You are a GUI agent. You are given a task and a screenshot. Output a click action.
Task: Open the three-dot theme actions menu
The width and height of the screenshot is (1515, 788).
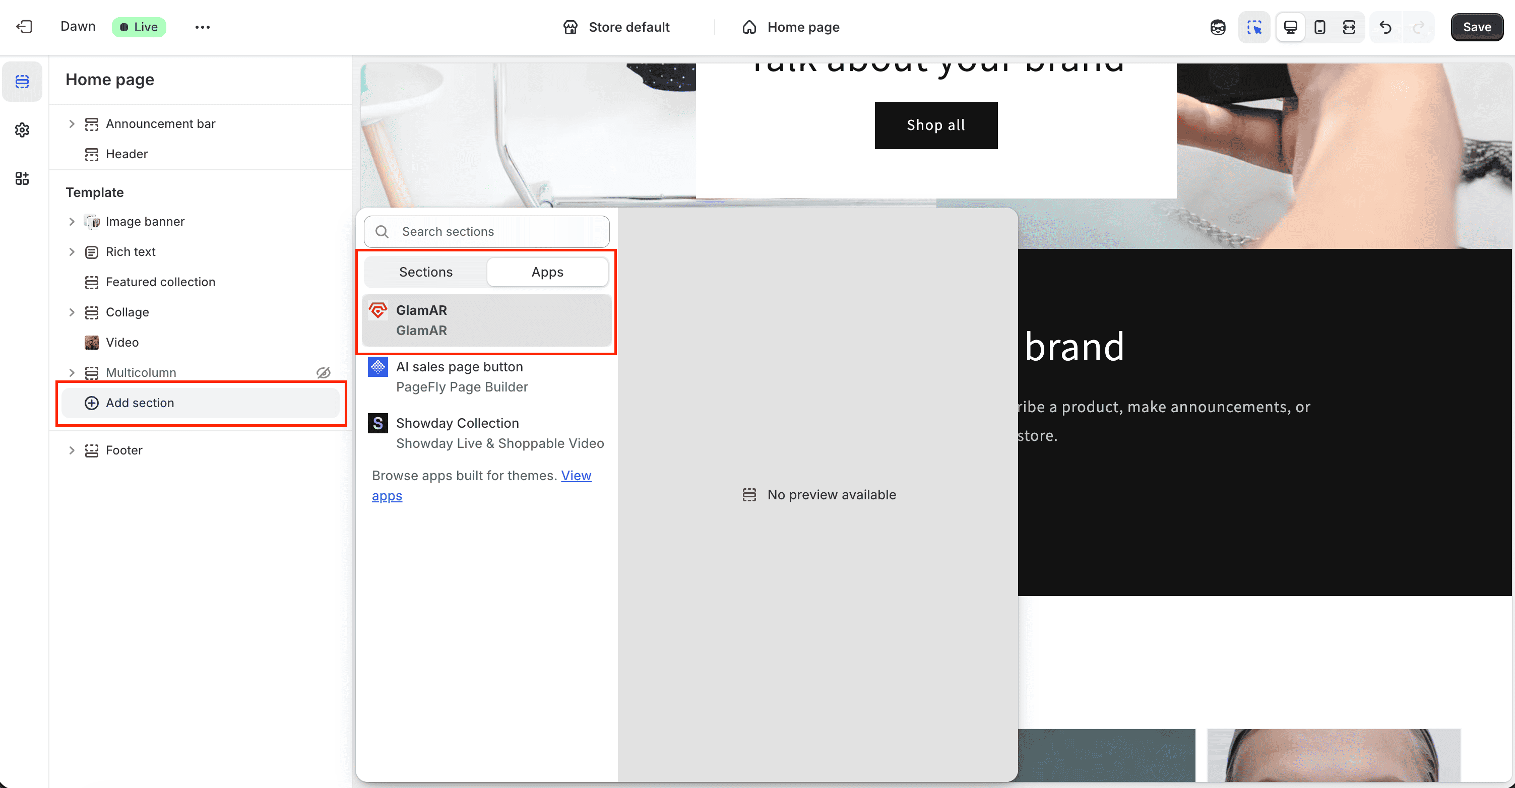coord(202,27)
